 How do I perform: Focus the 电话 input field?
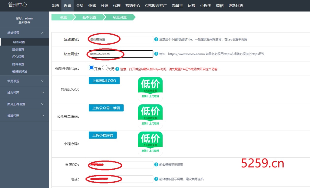(121, 179)
